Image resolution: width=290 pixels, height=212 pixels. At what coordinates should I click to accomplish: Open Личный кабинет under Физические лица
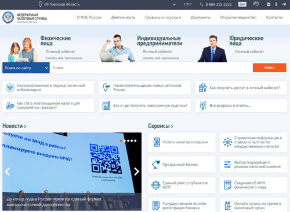60,51
